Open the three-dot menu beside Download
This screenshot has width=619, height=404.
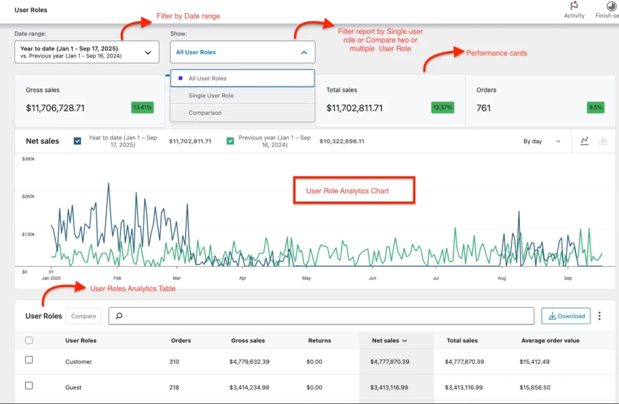[599, 315]
